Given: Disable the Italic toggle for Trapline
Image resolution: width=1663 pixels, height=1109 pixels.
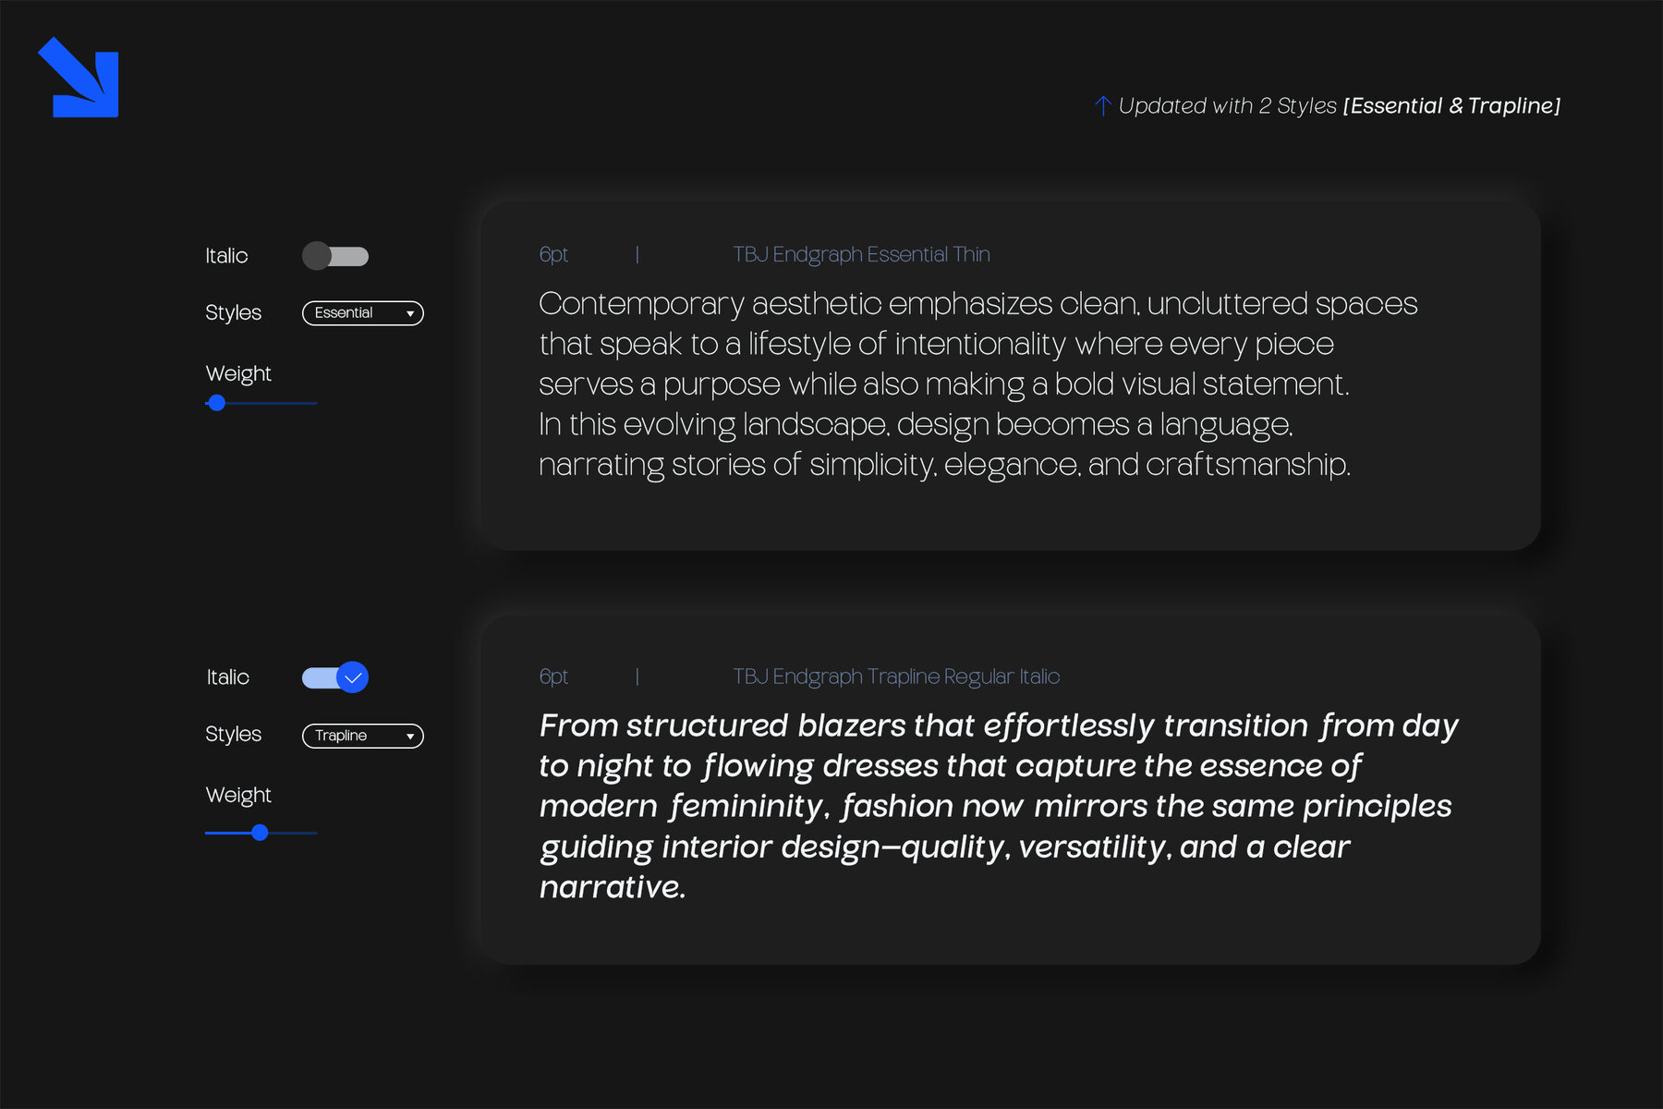Looking at the screenshot, I should [x=335, y=677].
